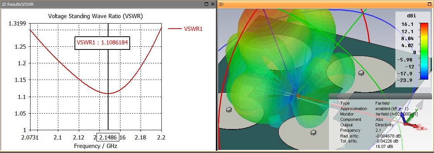The image size is (434, 153).
Task: Select the 2.1486 frequency marker box
Action: click(x=108, y=137)
